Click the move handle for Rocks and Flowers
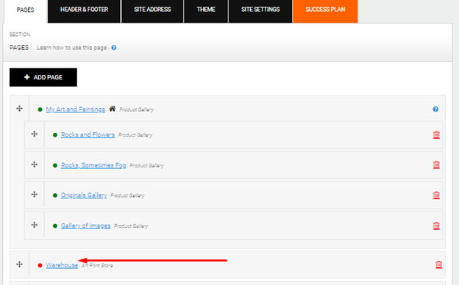The image size is (459, 285). click(35, 134)
